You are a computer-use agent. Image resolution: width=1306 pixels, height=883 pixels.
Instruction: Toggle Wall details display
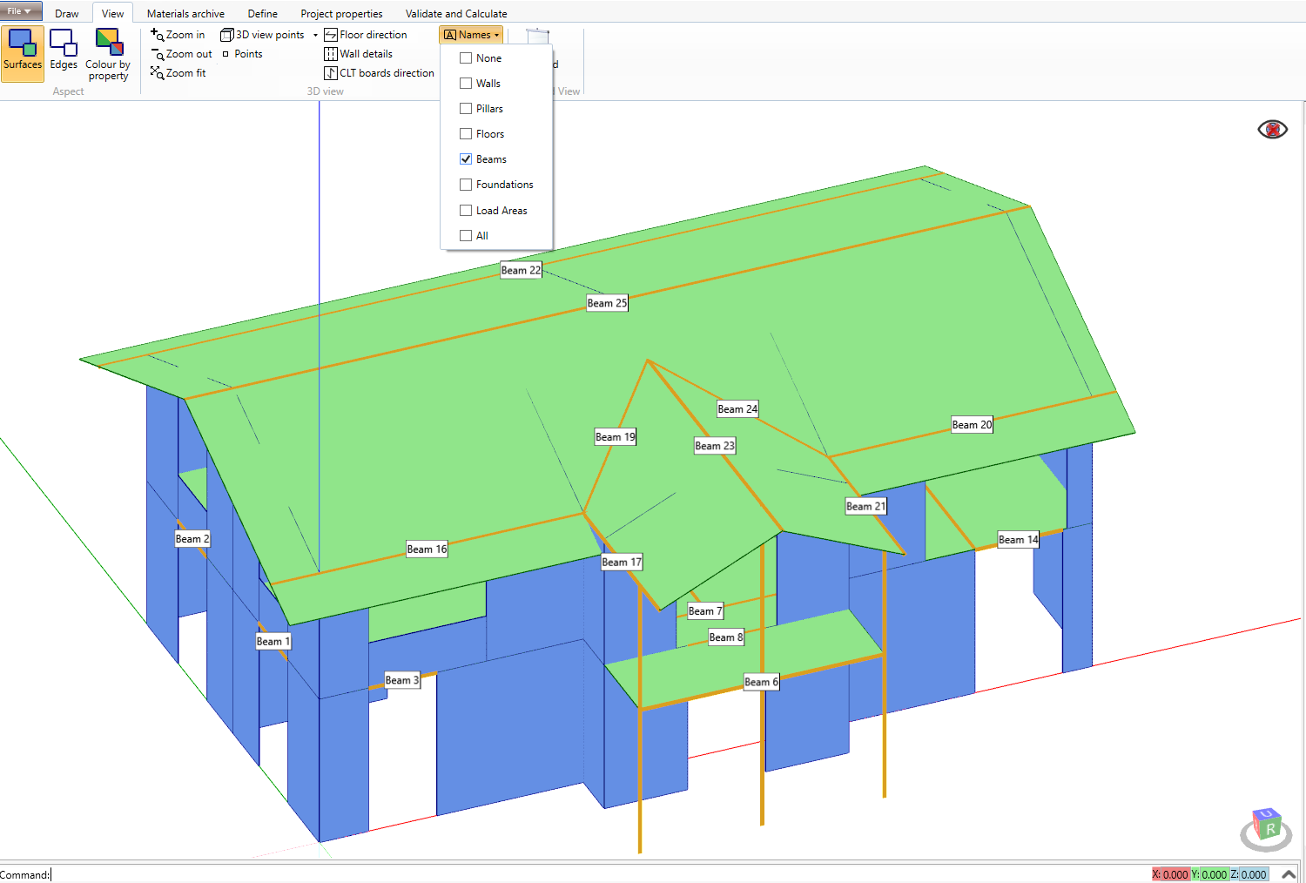pos(359,54)
